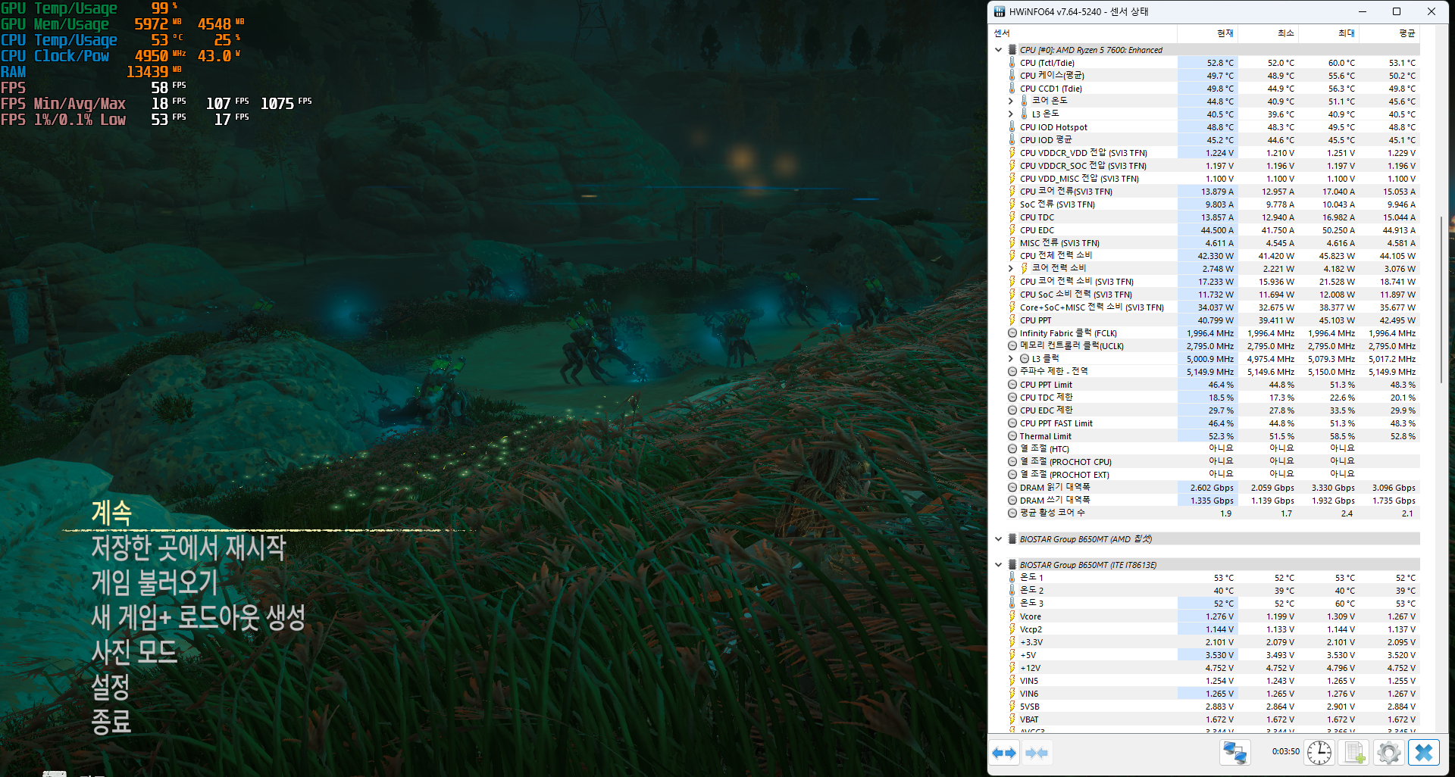Select 새 게임+ 로드아웃 생성 option

[198, 617]
